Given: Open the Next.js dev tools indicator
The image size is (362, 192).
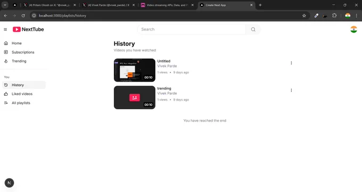Looking at the screenshot, I should coord(9,183).
